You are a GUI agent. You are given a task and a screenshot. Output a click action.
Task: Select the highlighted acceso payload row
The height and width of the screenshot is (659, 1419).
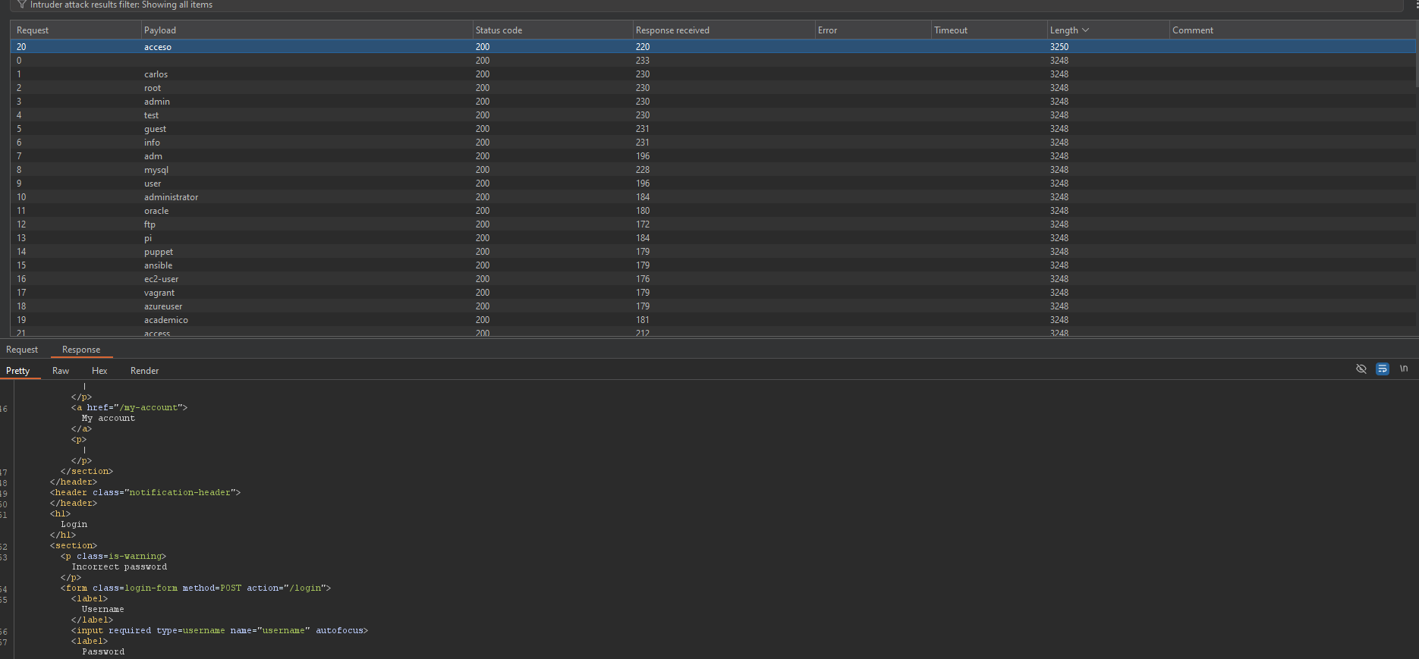tap(158, 47)
